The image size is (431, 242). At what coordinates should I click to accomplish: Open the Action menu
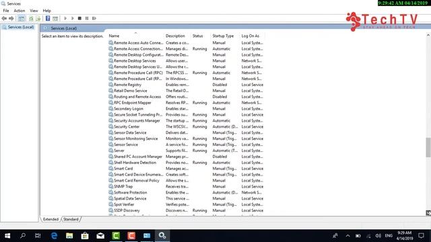[20, 11]
